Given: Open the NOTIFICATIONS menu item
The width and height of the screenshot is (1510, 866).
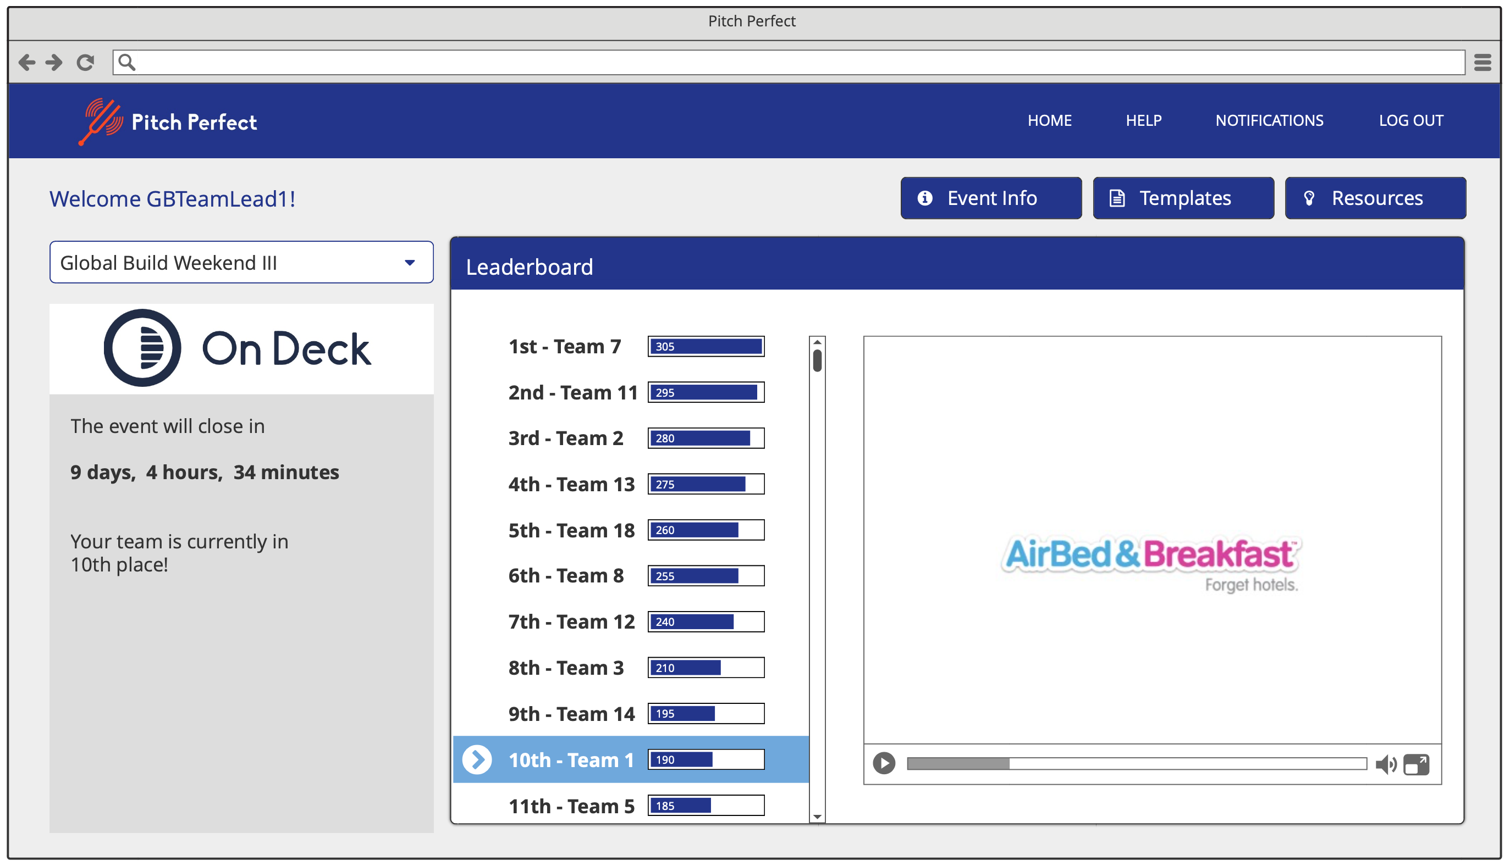Looking at the screenshot, I should point(1269,120).
